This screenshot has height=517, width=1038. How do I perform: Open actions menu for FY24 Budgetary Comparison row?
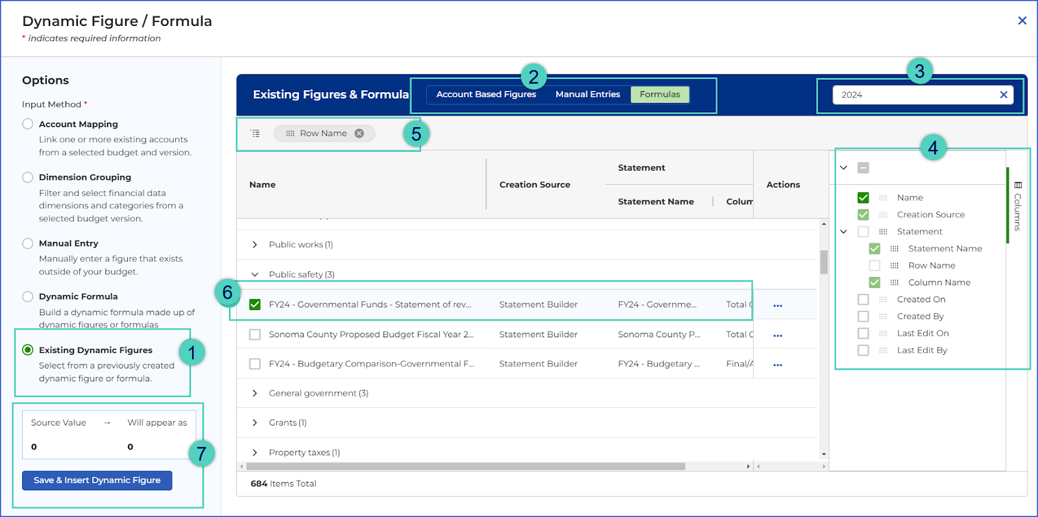pos(778,365)
